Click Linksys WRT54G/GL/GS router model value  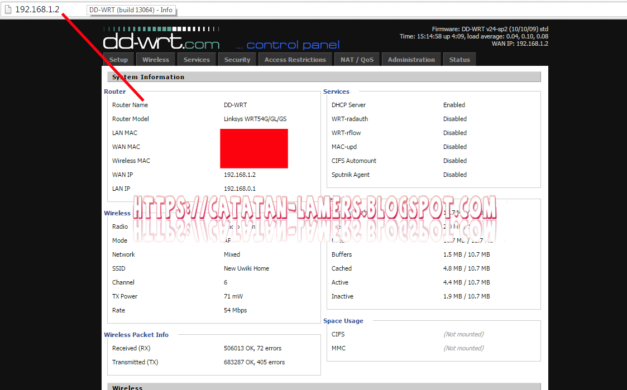point(255,119)
